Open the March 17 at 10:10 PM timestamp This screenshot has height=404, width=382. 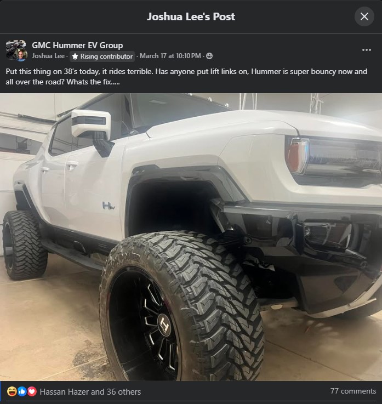170,56
